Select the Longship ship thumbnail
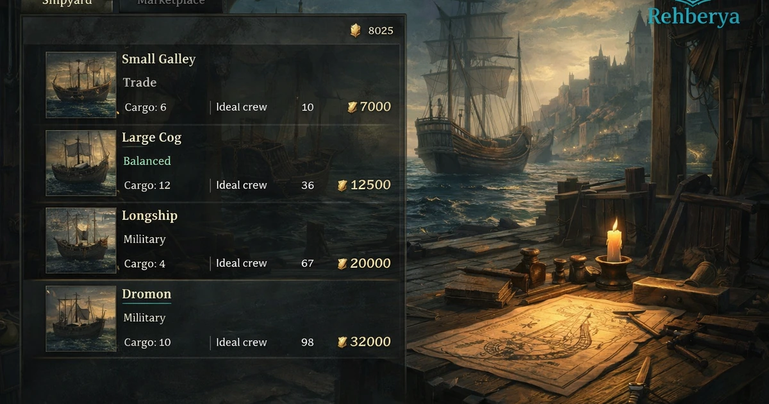This screenshot has width=769, height=404. pos(81,241)
